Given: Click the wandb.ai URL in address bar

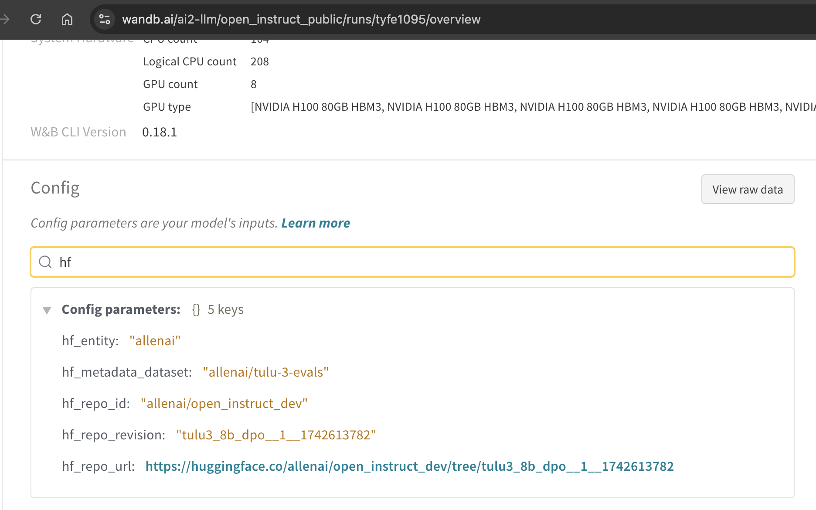Looking at the screenshot, I should point(301,19).
